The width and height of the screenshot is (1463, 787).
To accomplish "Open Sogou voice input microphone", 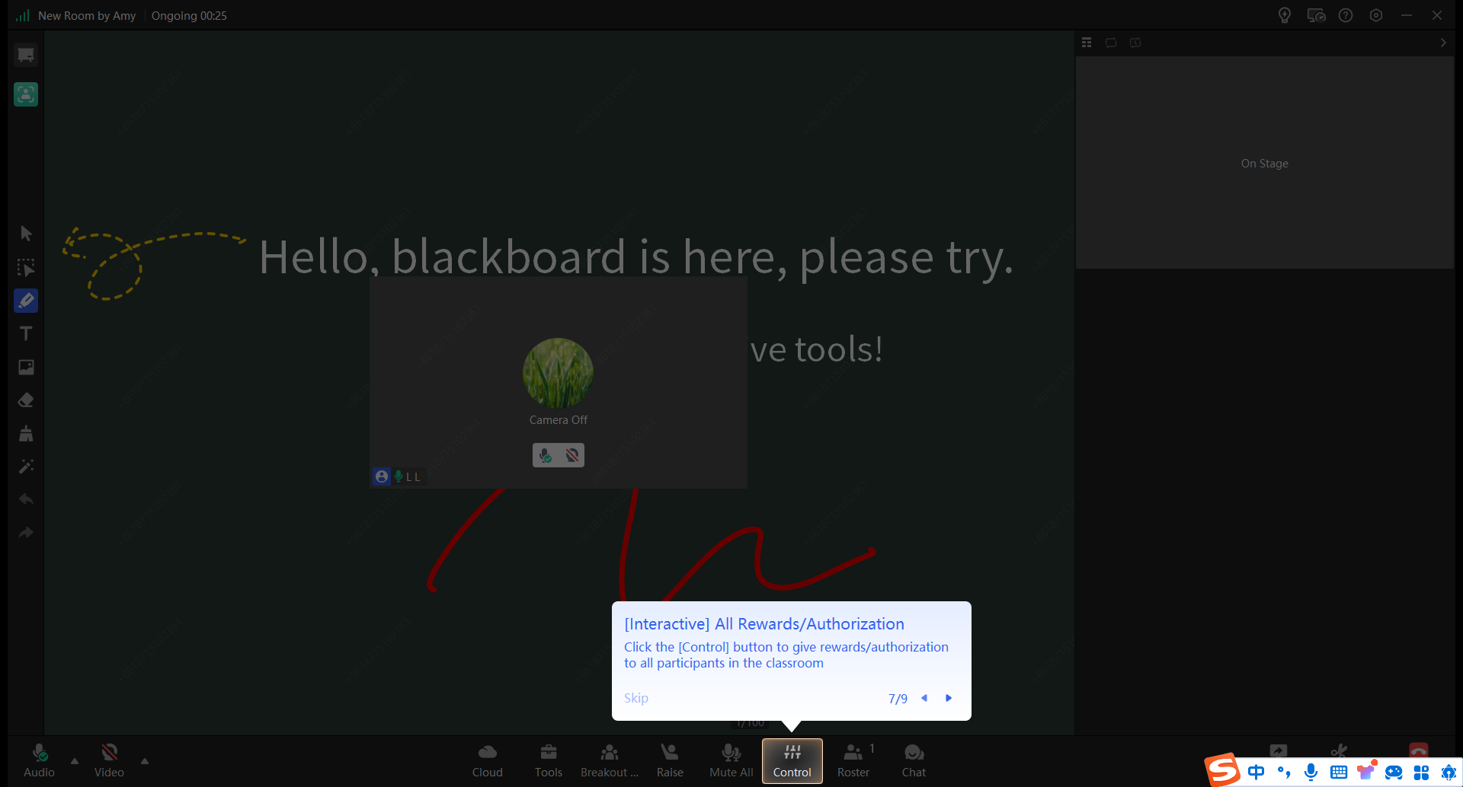I will coord(1311,773).
